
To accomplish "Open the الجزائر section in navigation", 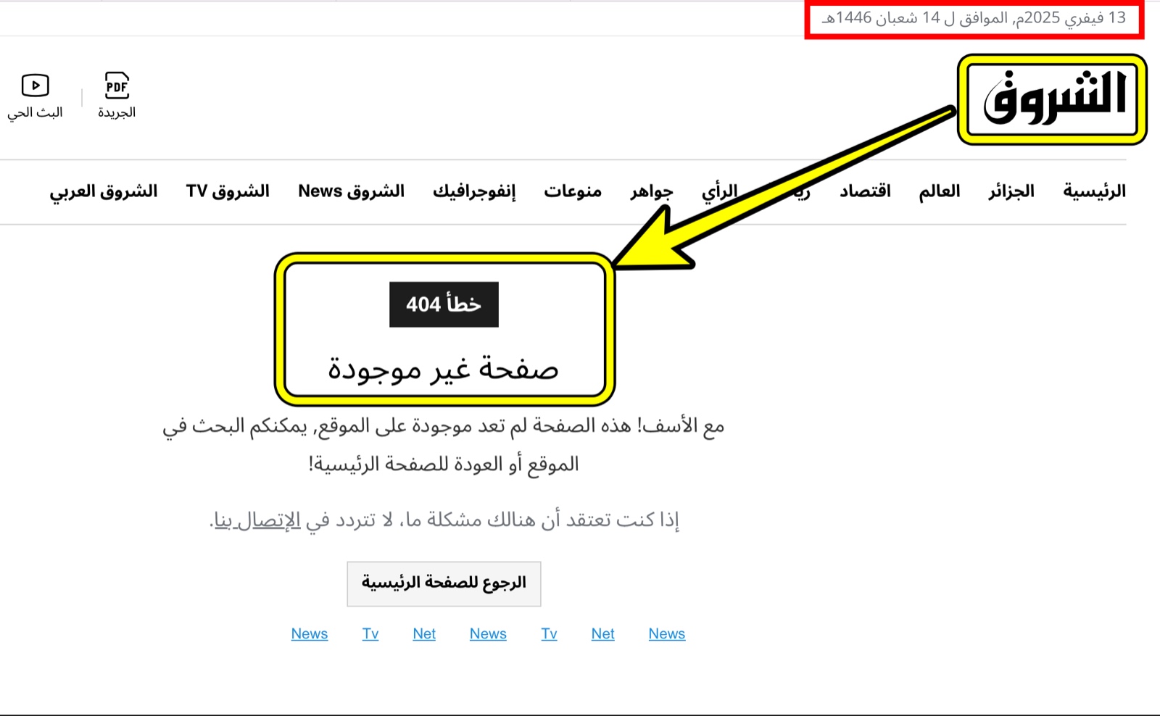I will 1011,191.
